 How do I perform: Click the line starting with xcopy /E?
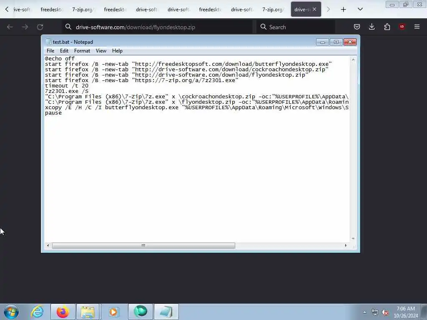tap(197, 107)
